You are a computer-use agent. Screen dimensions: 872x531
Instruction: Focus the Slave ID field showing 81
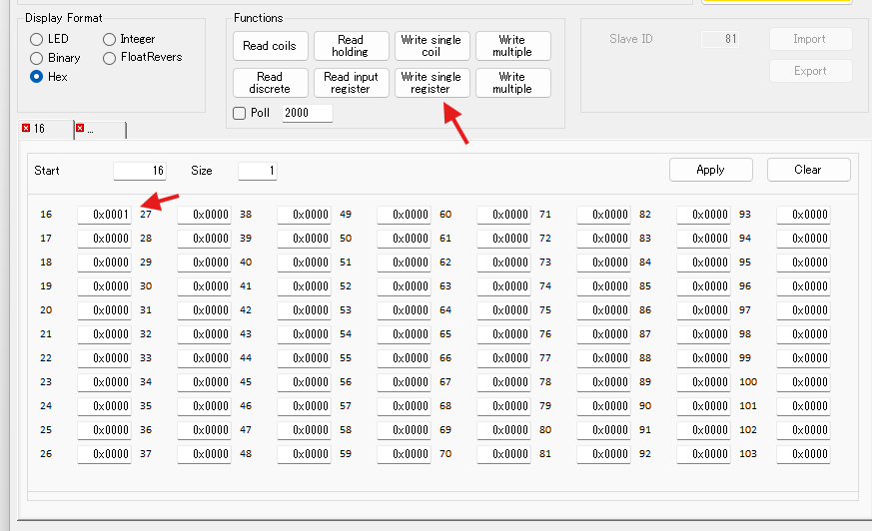[x=720, y=39]
